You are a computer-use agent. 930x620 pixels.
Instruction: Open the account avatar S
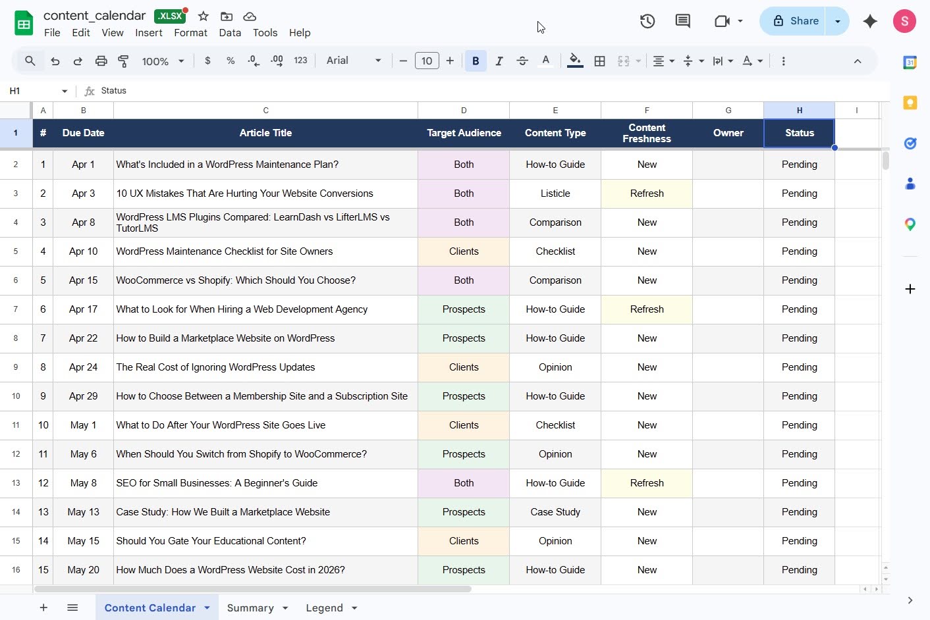tap(905, 21)
